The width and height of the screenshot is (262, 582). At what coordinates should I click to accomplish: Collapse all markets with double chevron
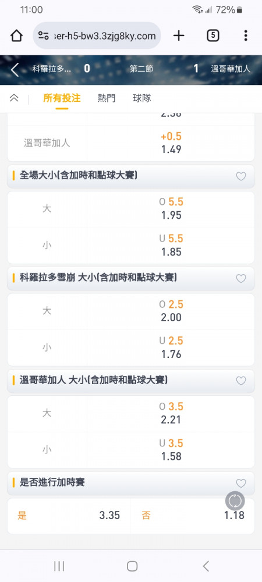(14, 98)
